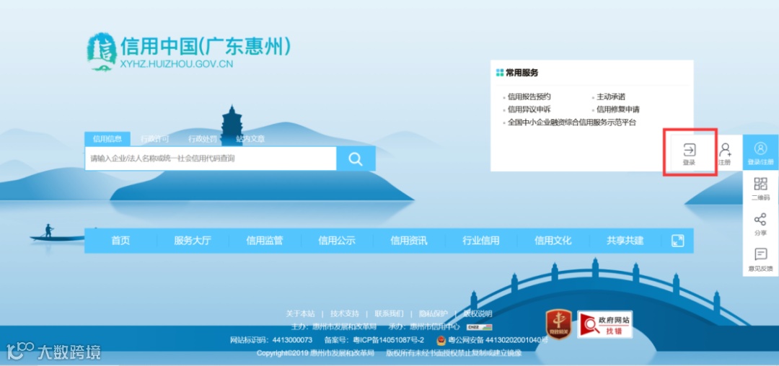The width and height of the screenshot is (779, 366).
Task: Open 关于本站 footer link
Action: [300, 313]
